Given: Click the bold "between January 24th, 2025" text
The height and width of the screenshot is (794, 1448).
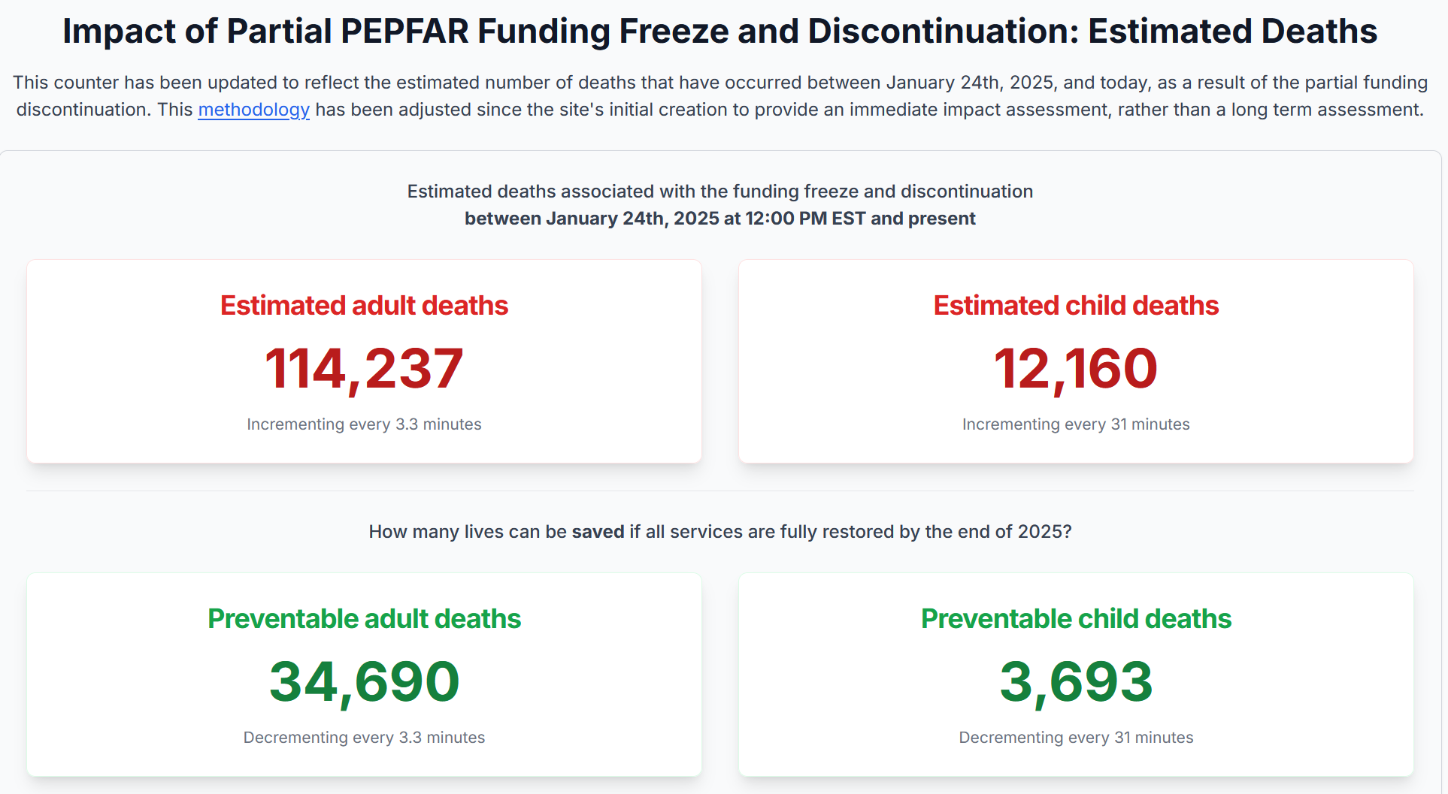Looking at the screenshot, I should pos(719,219).
